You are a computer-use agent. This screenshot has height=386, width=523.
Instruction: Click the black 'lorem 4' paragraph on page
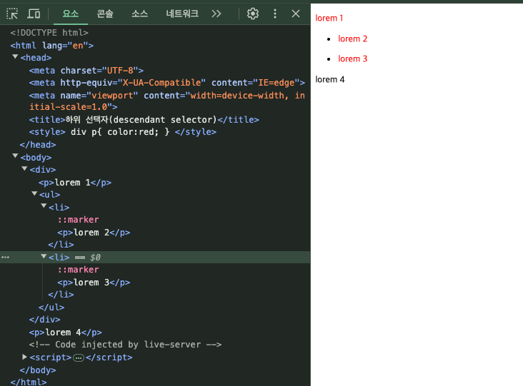point(330,79)
